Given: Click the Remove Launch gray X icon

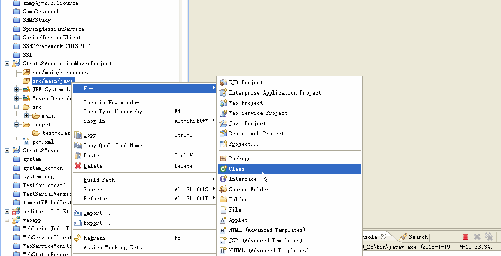Looking at the screenshot, I should point(477,237).
